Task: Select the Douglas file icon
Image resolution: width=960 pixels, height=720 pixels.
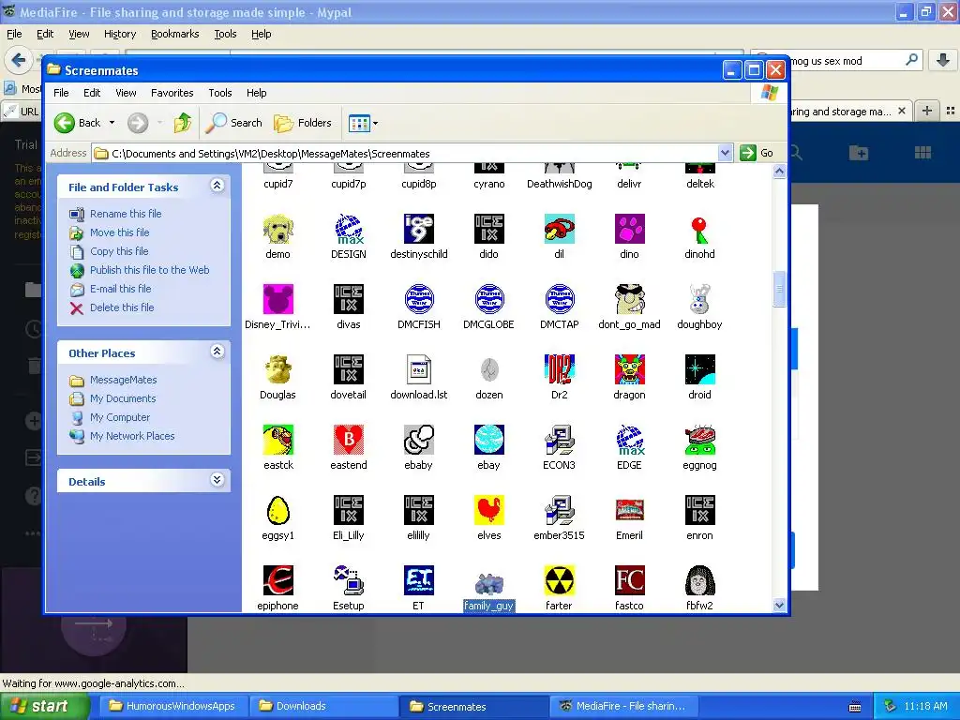Action: [277, 369]
